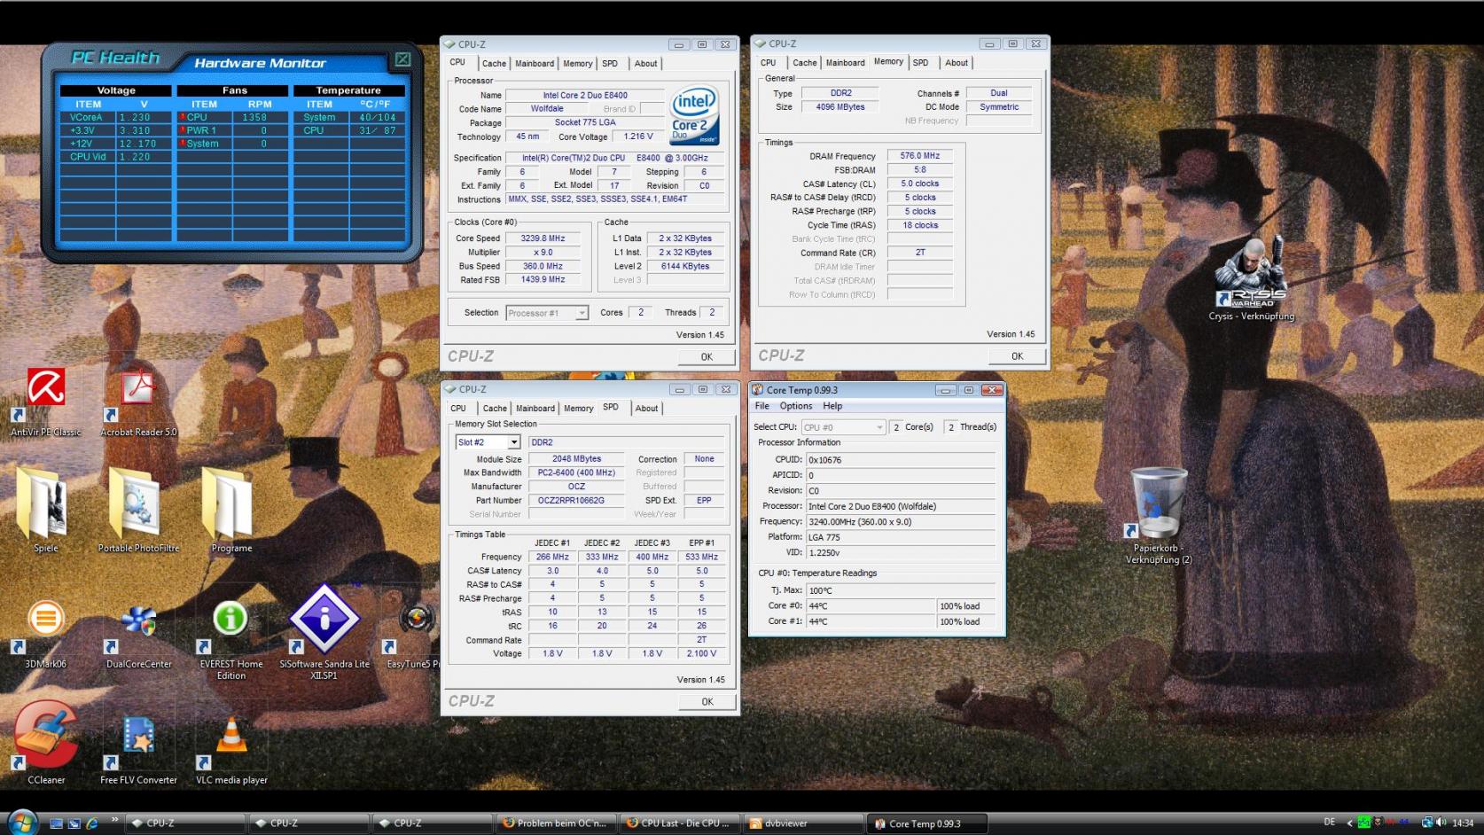Open Portable PhotoFiltre folder icon

click(x=138, y=510)
